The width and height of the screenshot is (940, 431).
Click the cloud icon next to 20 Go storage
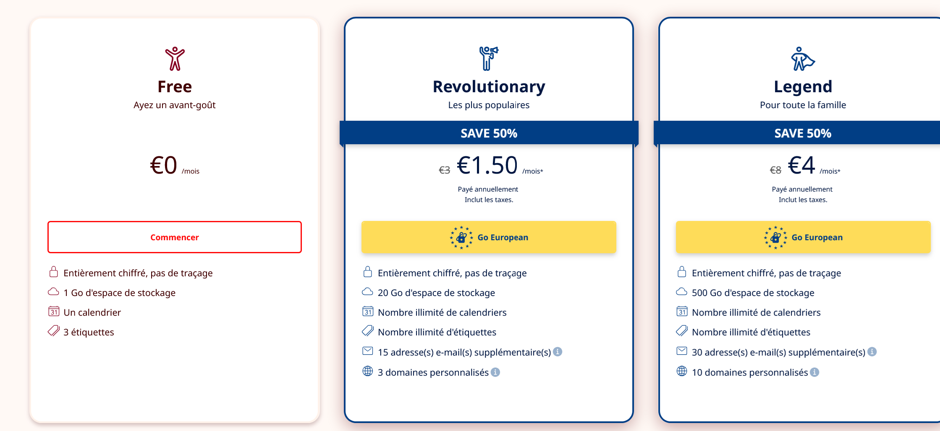pos(367,292)
